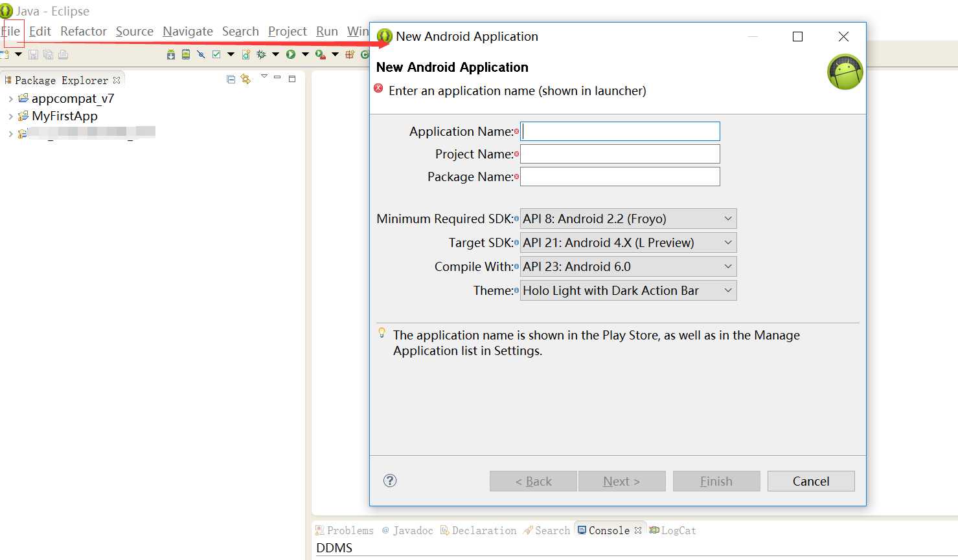Click the help question mark icon in dialog
Screen dimensions: 958x560
(390, 480)
